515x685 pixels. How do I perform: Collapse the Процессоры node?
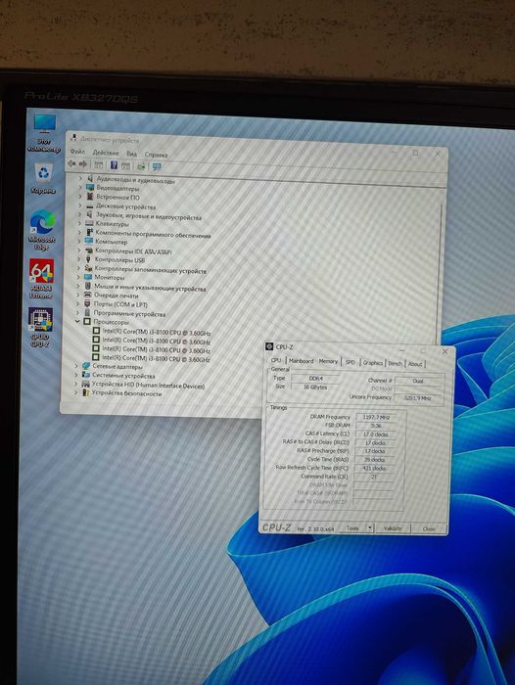(x=77, y=321)
